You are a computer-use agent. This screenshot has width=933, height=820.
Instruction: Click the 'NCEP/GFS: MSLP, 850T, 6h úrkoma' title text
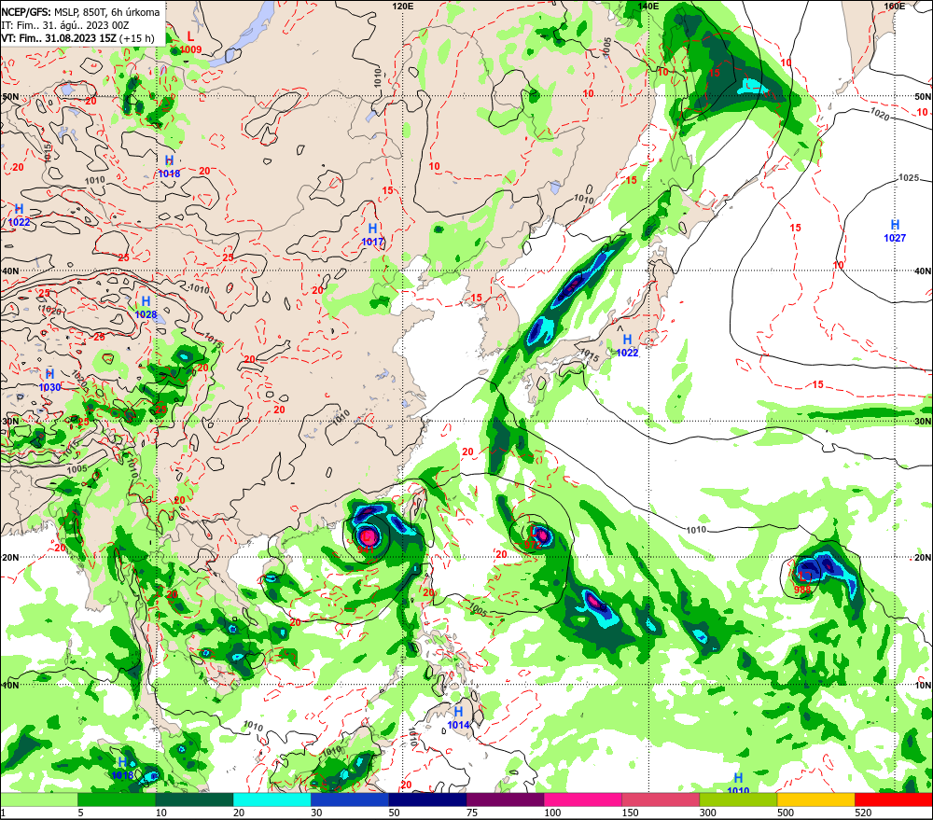tap(80, 12)
